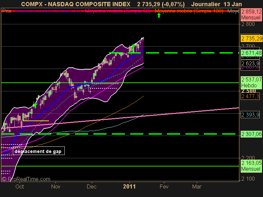263x197 pixels.
Task: Click the 'Fev' time axis label
Action: point(164,186)
